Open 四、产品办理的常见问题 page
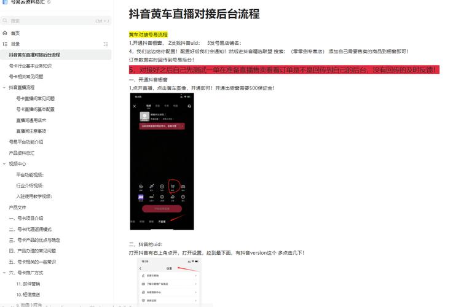Screen dimensions: 453x307 click(x=33, y=251)
